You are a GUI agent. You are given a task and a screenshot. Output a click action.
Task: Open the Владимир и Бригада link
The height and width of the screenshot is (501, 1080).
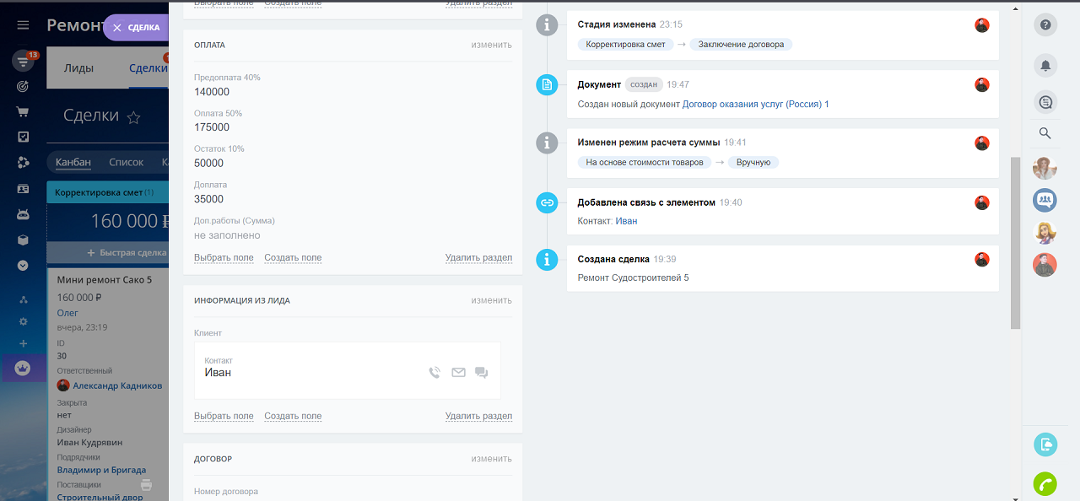point(101,470)
